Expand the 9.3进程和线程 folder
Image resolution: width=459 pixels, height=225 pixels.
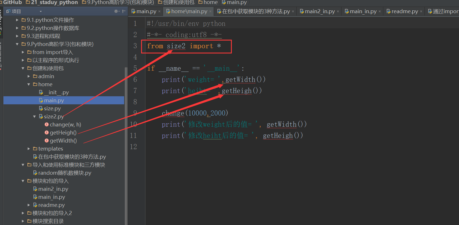point(17,36)
